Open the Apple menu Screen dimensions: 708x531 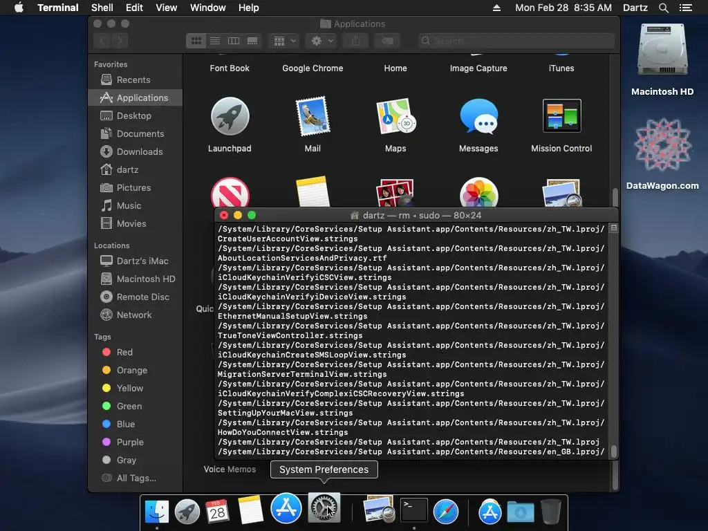pos(19,8)
